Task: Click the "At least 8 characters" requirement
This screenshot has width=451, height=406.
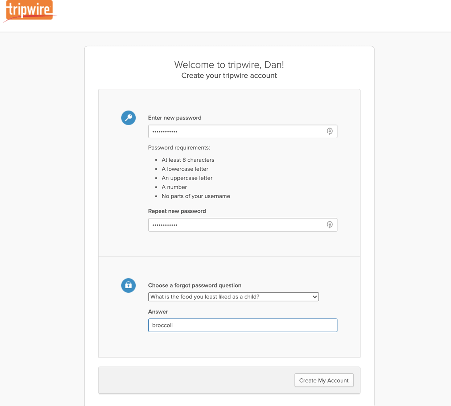Action: 188,160
